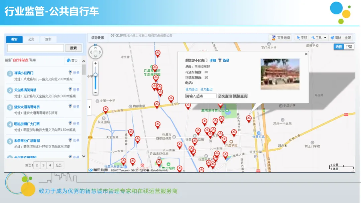The height and width of the screenshot is (203, 361).
Task: Switch to the 公交 tab
Action: tap(31, 39)
